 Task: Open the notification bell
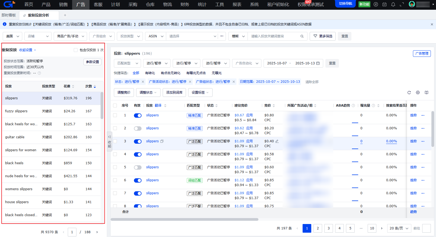[x=393, y=4]
